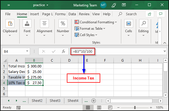169x111 pixels.
Task: Open the Name Box dropdown arrow
Action: (x=27, y=51)
